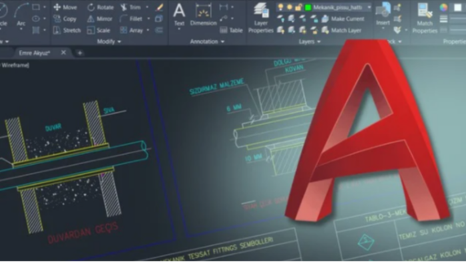
Task: Pick the Ellipse tool icon
Action: (x=36, y=19)
